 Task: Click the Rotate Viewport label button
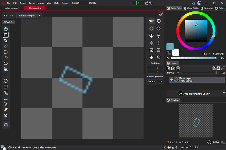27,16
